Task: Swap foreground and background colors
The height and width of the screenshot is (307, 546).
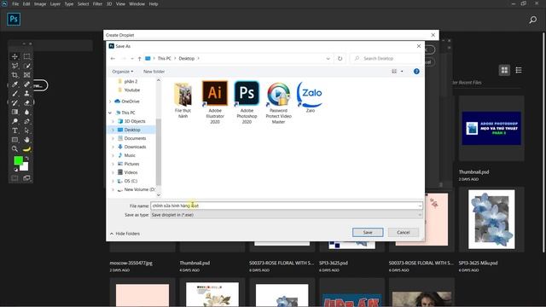Action: pos(26,158)
